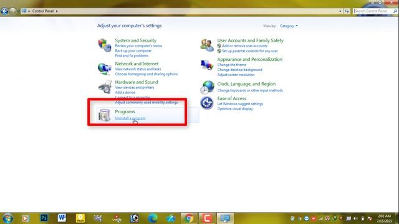Image resolution: width=399 pixels, height=224 pixels.
Task: Click Let Windows suggest settings
Action: coord(240,104)
